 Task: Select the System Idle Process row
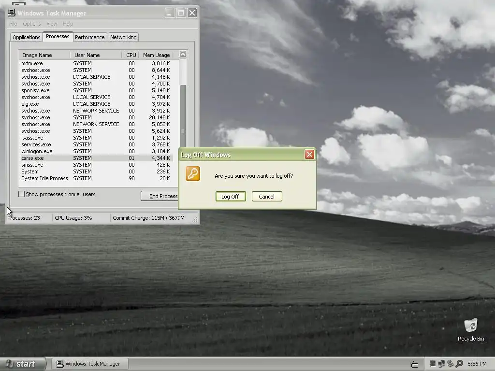(96, 179)
